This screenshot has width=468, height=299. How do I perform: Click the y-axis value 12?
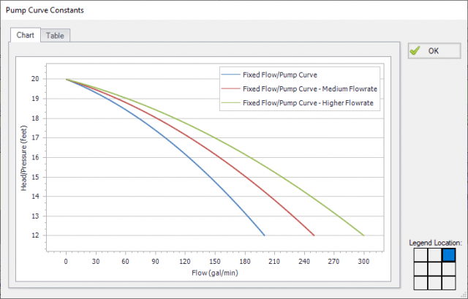pos(35,235)
